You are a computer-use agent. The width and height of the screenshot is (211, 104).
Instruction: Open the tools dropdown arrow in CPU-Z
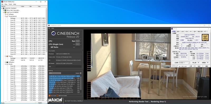coord(194,66)
